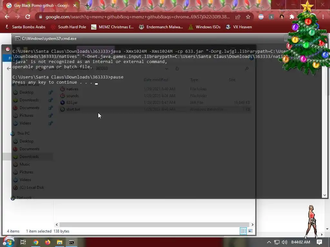Image resolution: width=330 pixels, height=247 pixels.
Task: Click Chrome tab search dropdown arrow
Action: 278,5
